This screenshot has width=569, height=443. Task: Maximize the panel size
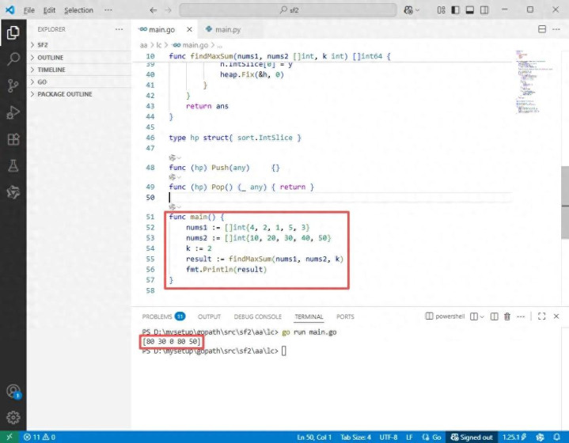click(x=542, y=316)
